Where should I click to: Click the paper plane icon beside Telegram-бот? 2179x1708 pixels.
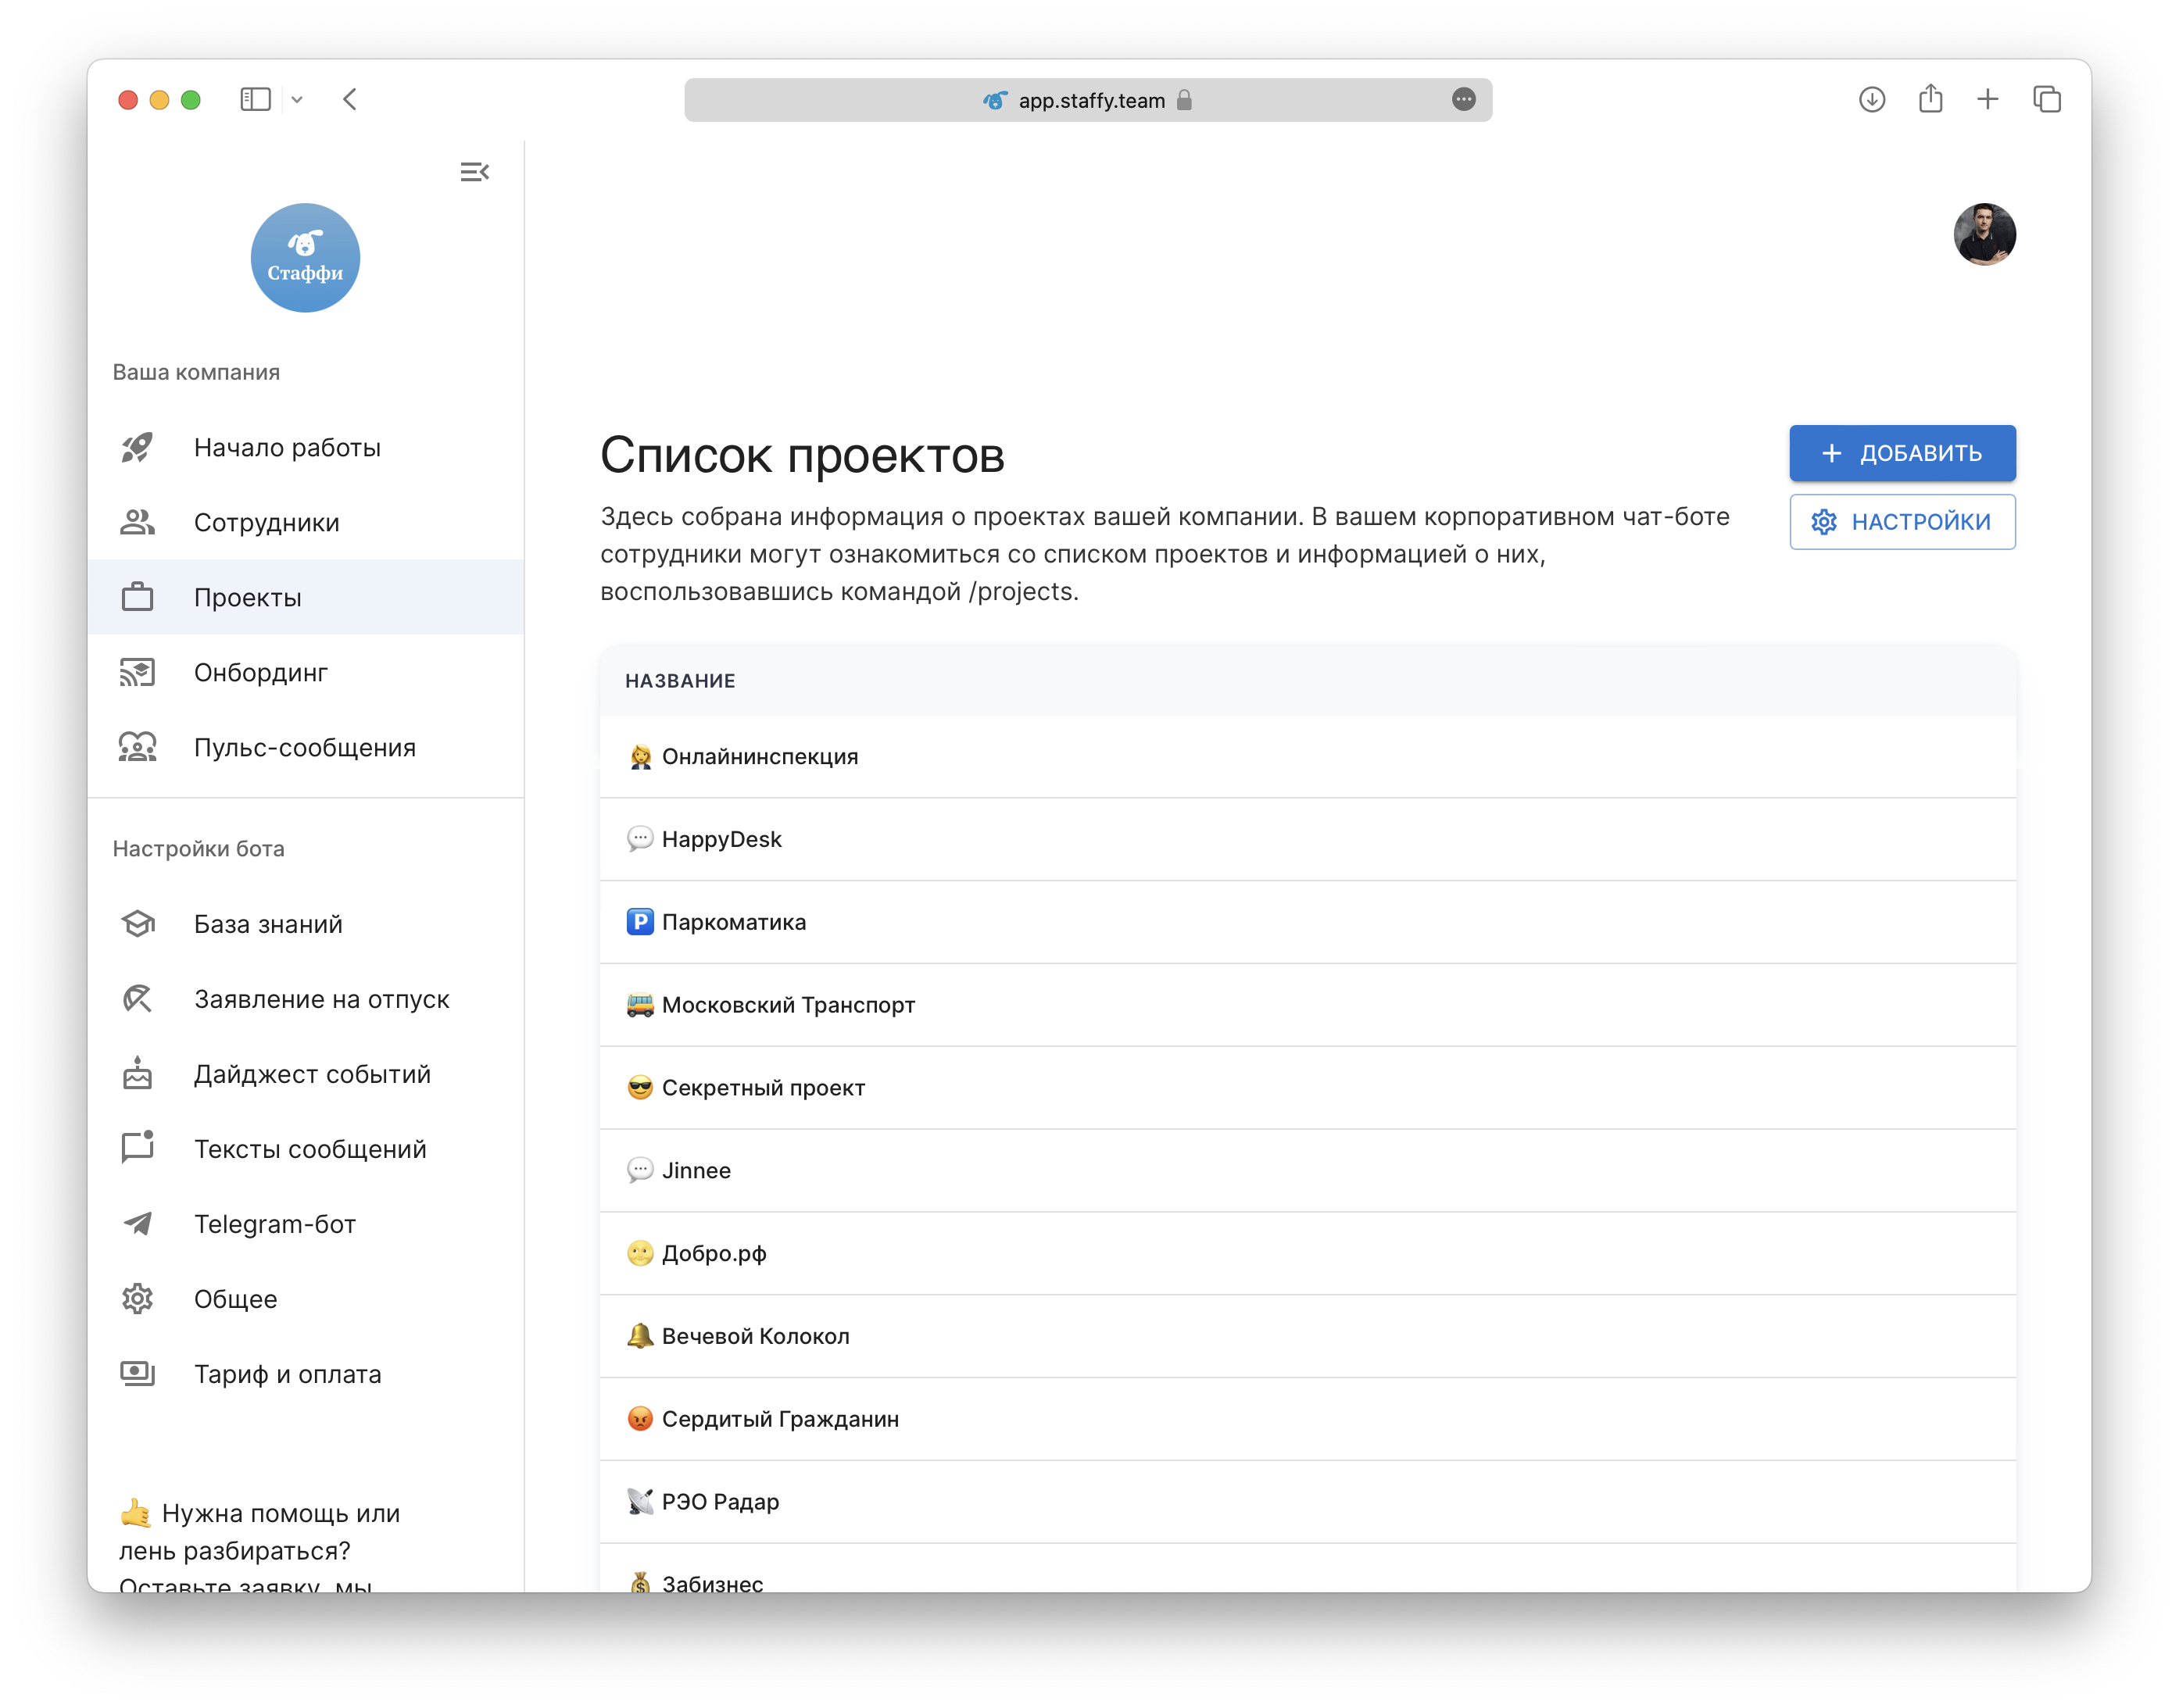pyautogui.click(x=137, y=1223)
